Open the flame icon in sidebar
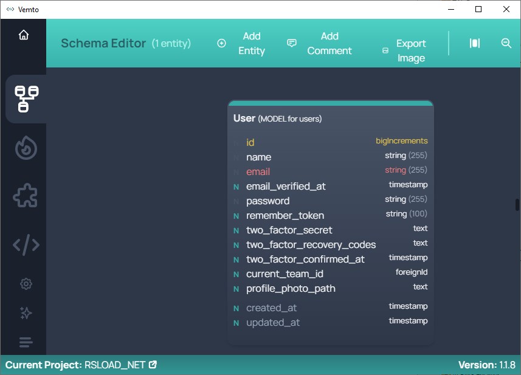Viewport: 521px width, 375px height. click(26, 148)
